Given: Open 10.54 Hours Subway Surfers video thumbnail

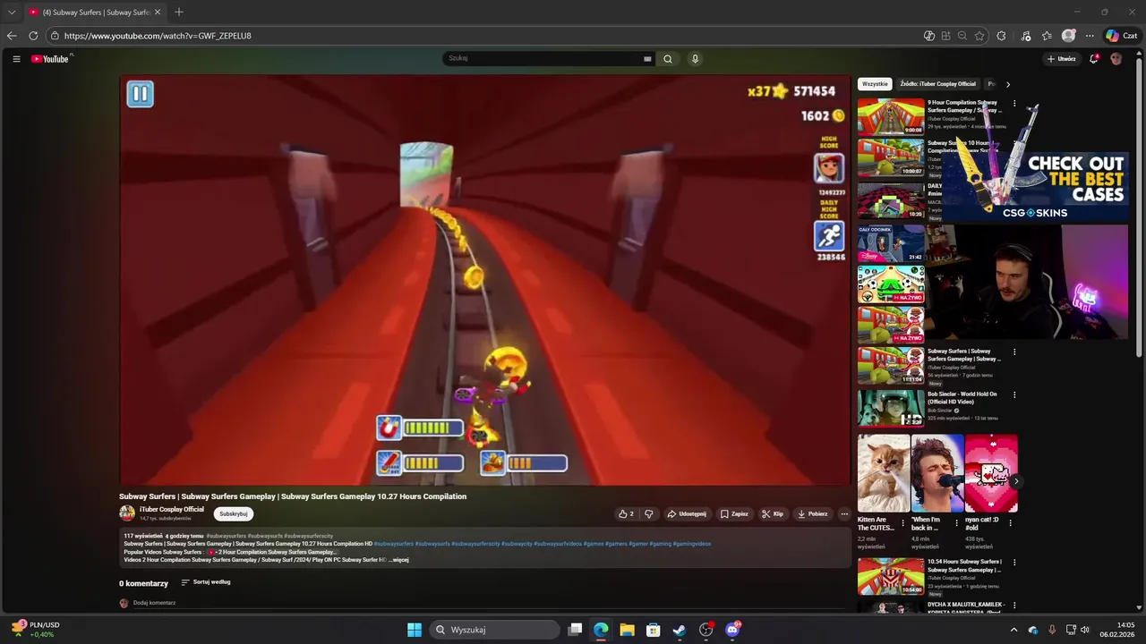Looking at the screenshot, I should click(891, 576).
